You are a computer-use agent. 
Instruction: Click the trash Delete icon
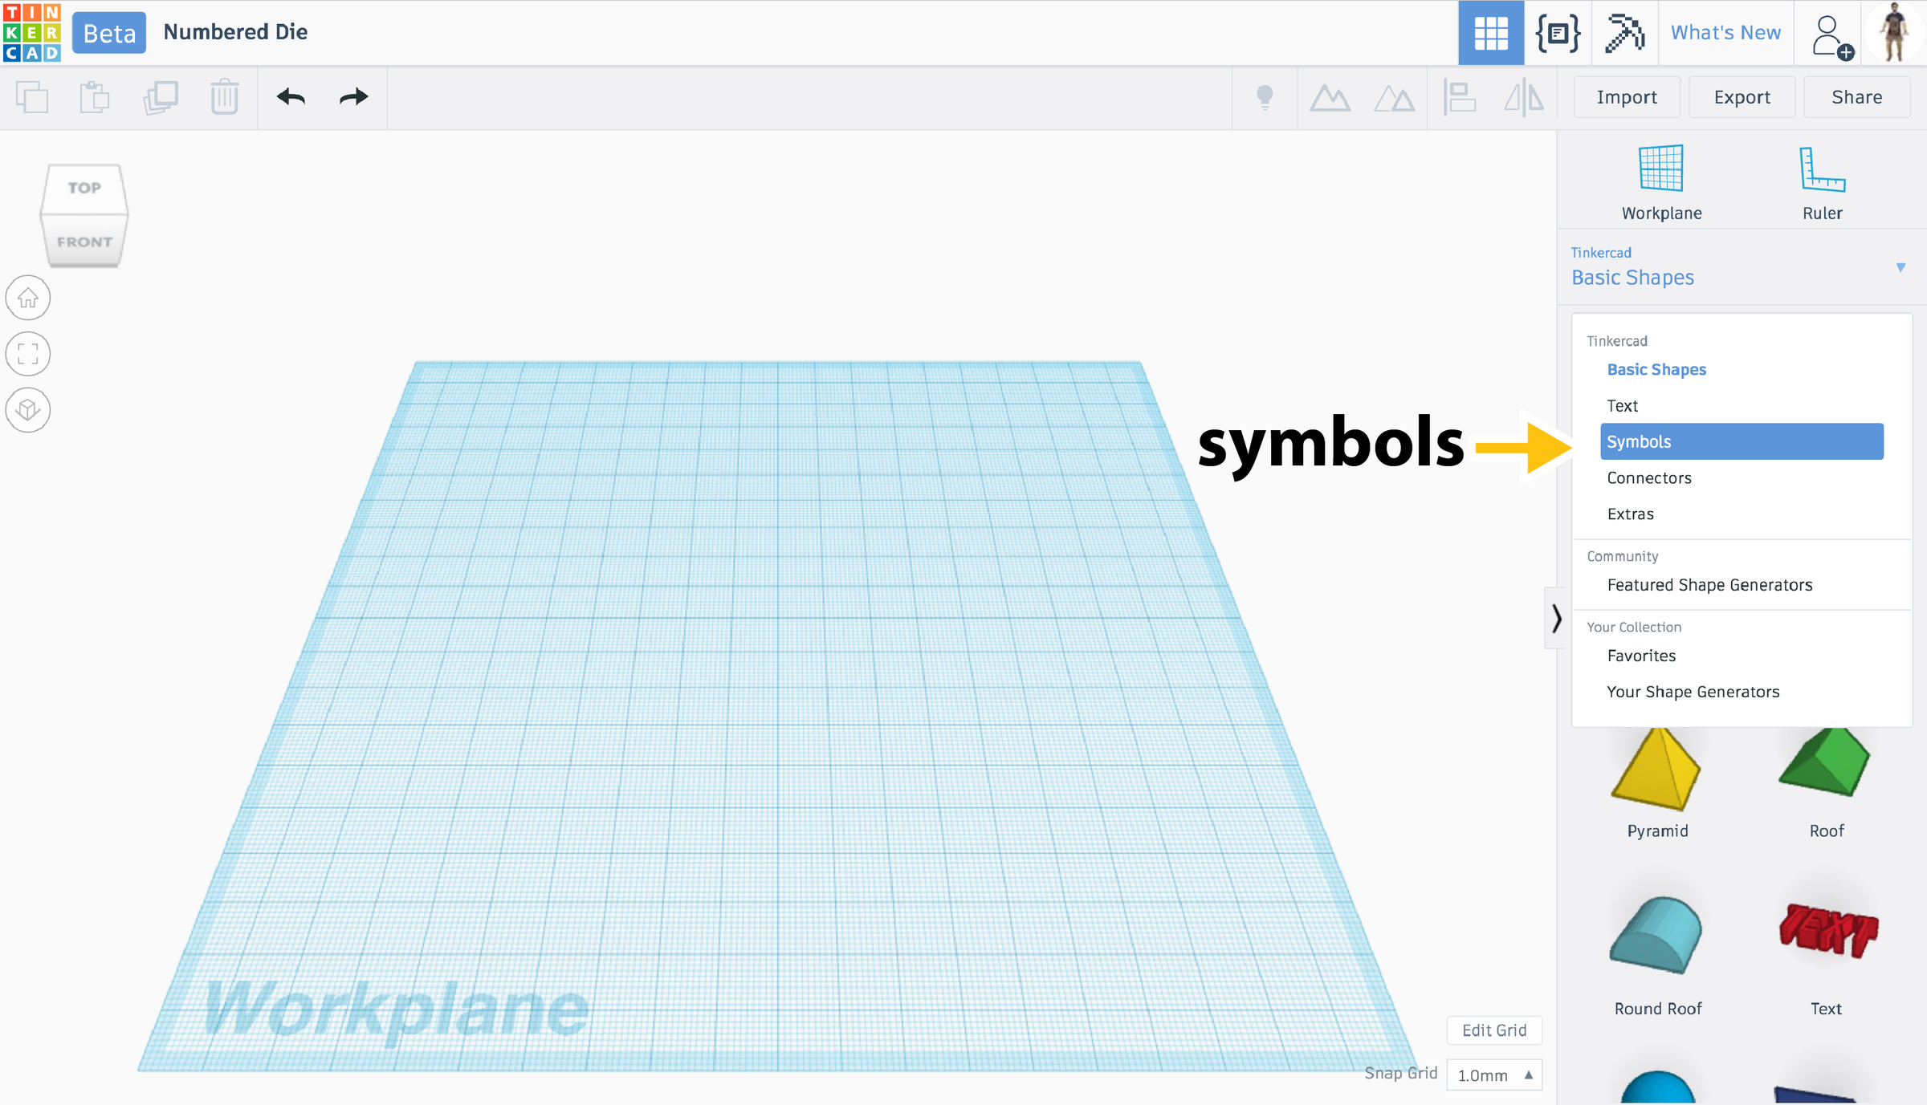tap(225, 97)
